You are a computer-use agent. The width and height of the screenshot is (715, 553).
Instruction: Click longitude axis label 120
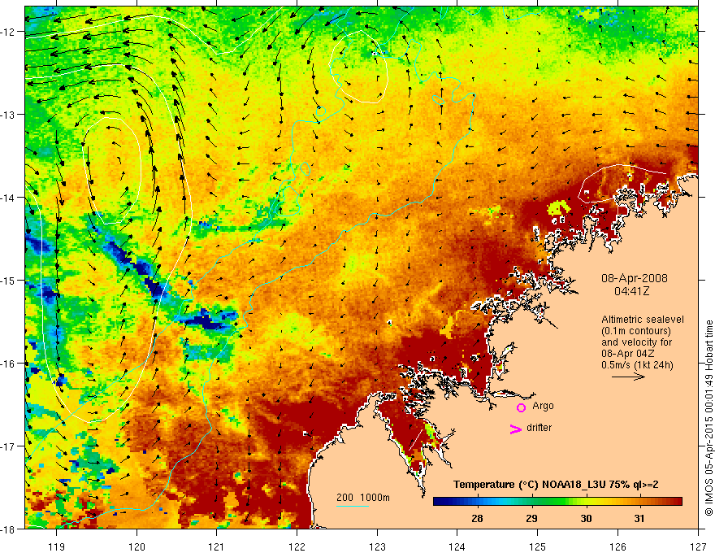(136, 546)
